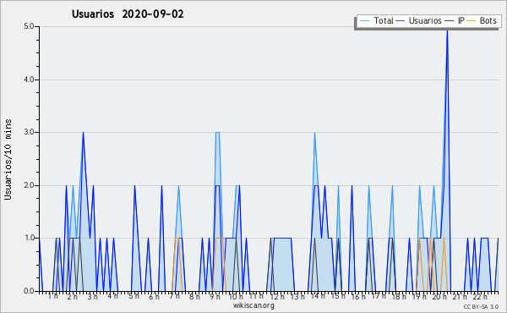Click the 13 h x-axis label
The image size is (507, 313).
(297, 296)
